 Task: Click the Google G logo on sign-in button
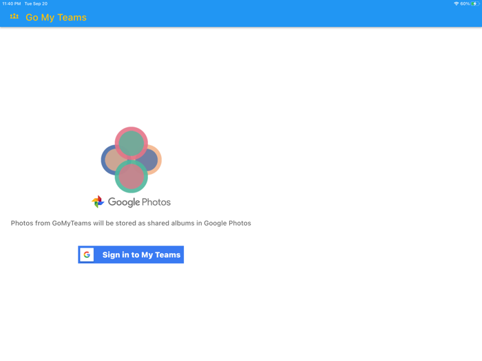coord(87,254)
